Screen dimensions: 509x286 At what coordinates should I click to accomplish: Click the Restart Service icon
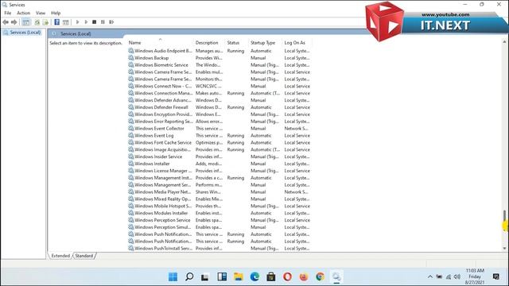(111, 22)
